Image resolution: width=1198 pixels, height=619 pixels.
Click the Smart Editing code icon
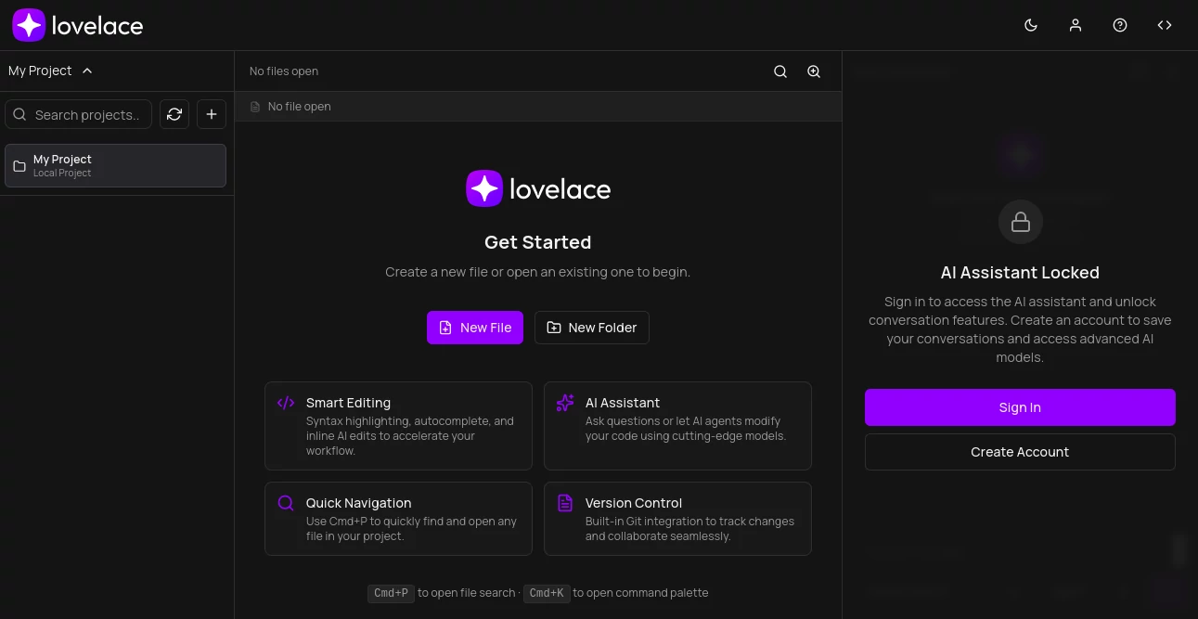[286, 403]
